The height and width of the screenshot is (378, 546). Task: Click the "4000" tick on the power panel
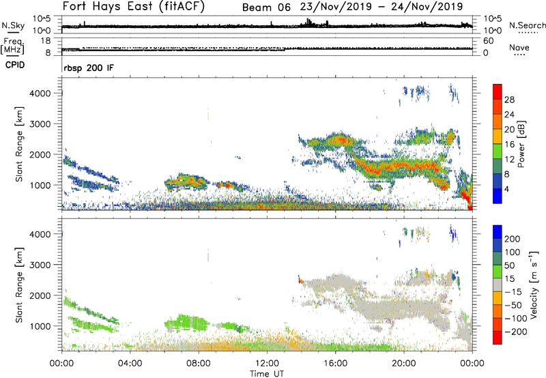[x=40, y=93]
